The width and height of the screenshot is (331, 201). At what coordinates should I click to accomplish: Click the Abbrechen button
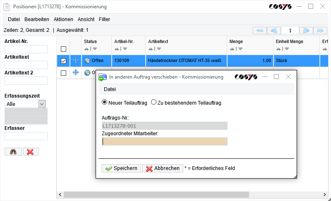pyautogui.click(x=163, y=168)
